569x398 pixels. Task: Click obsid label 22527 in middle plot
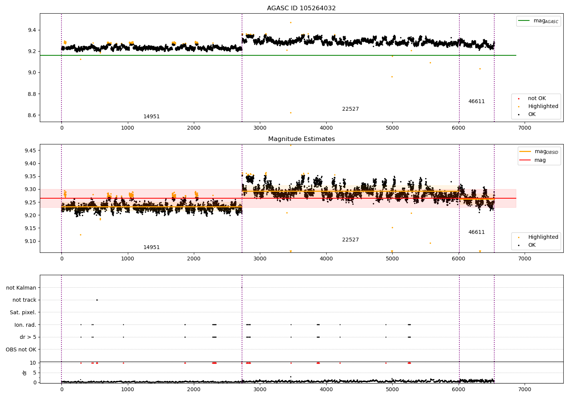(351, 240)
